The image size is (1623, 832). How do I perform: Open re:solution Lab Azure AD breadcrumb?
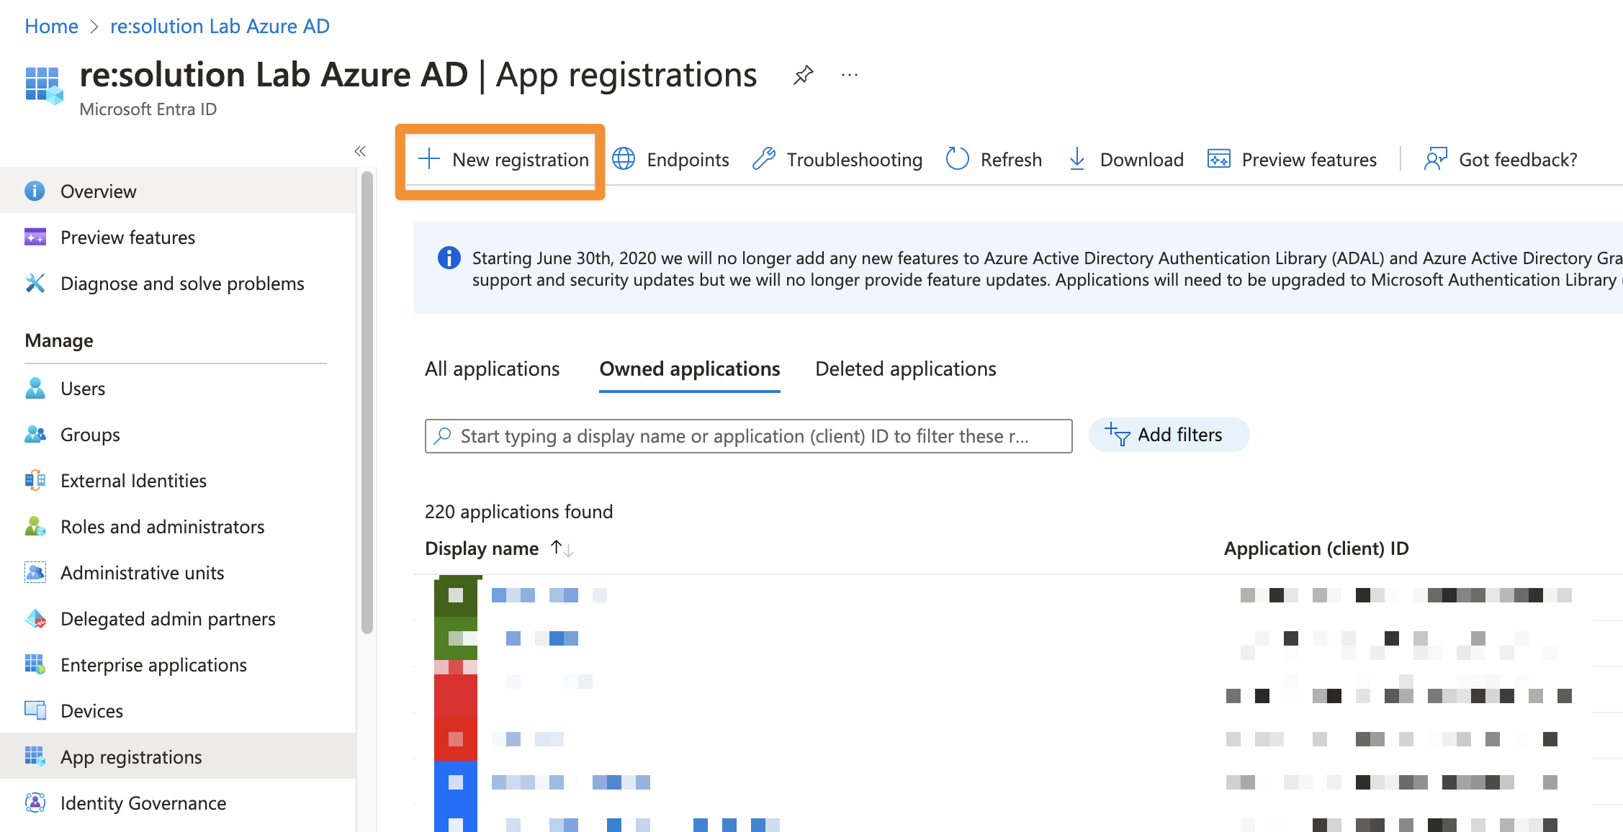click(x=220, y=26)
